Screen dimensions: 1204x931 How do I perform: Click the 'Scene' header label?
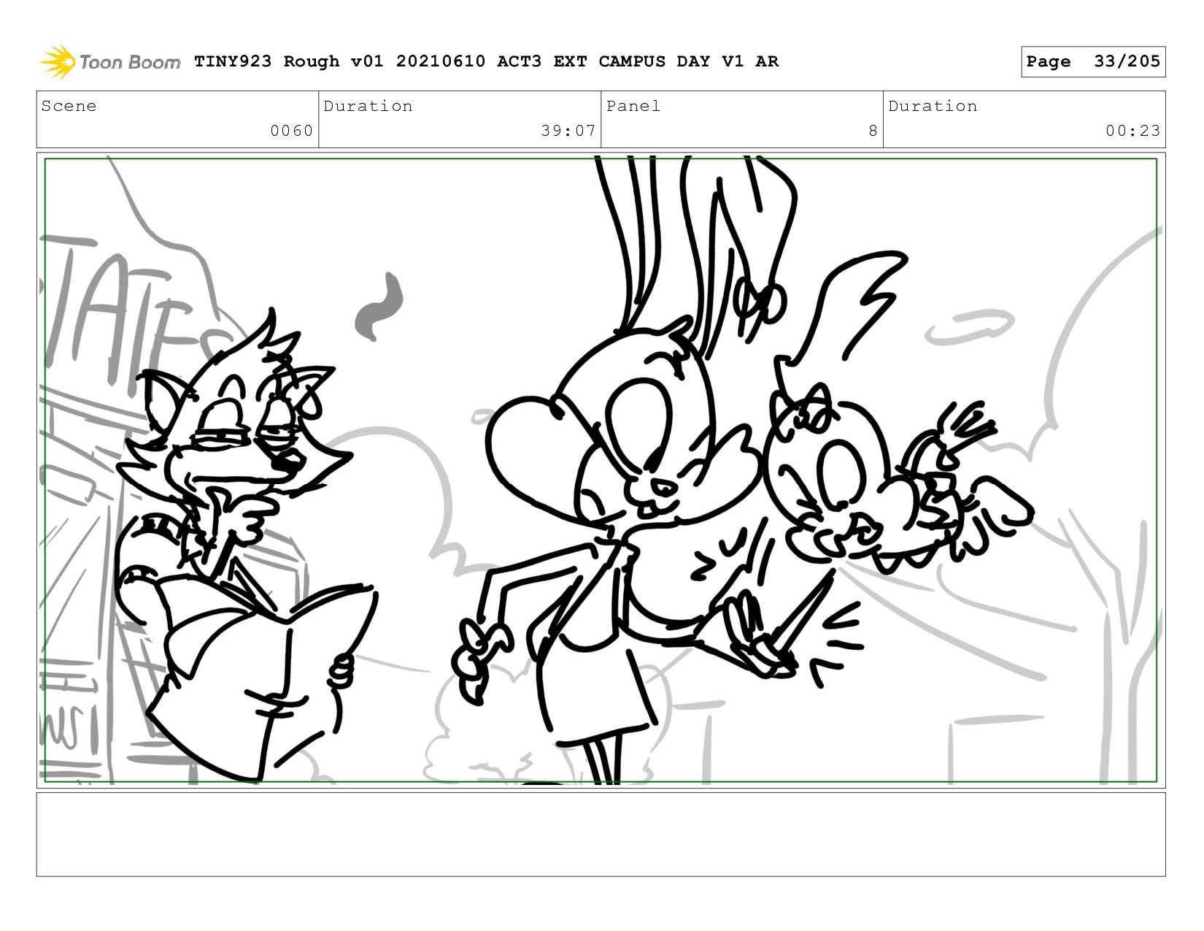tap(69, 106)
